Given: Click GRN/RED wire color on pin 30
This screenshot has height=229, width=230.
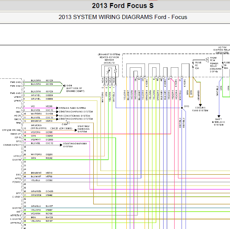Looking at the screenshot, I should (x=36, y=191).
